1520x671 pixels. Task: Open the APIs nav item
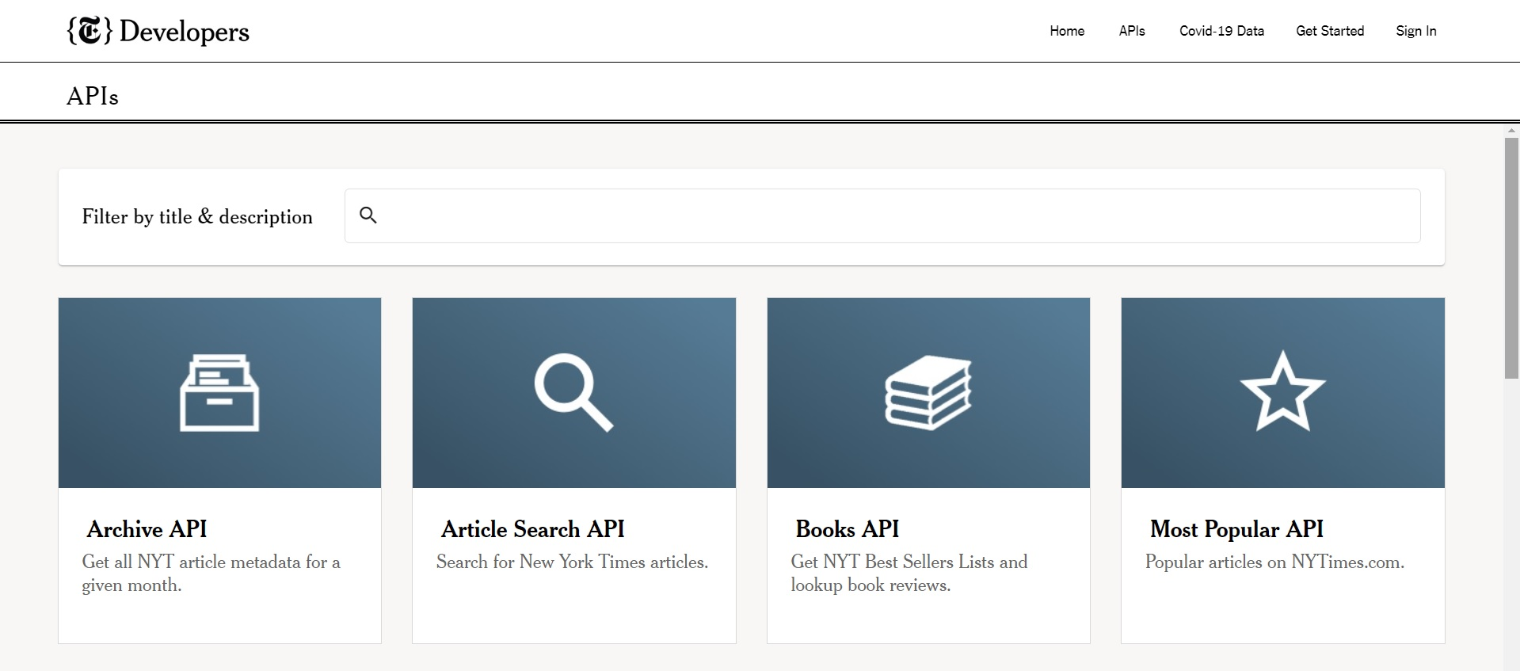click(x=1132, y=31)
